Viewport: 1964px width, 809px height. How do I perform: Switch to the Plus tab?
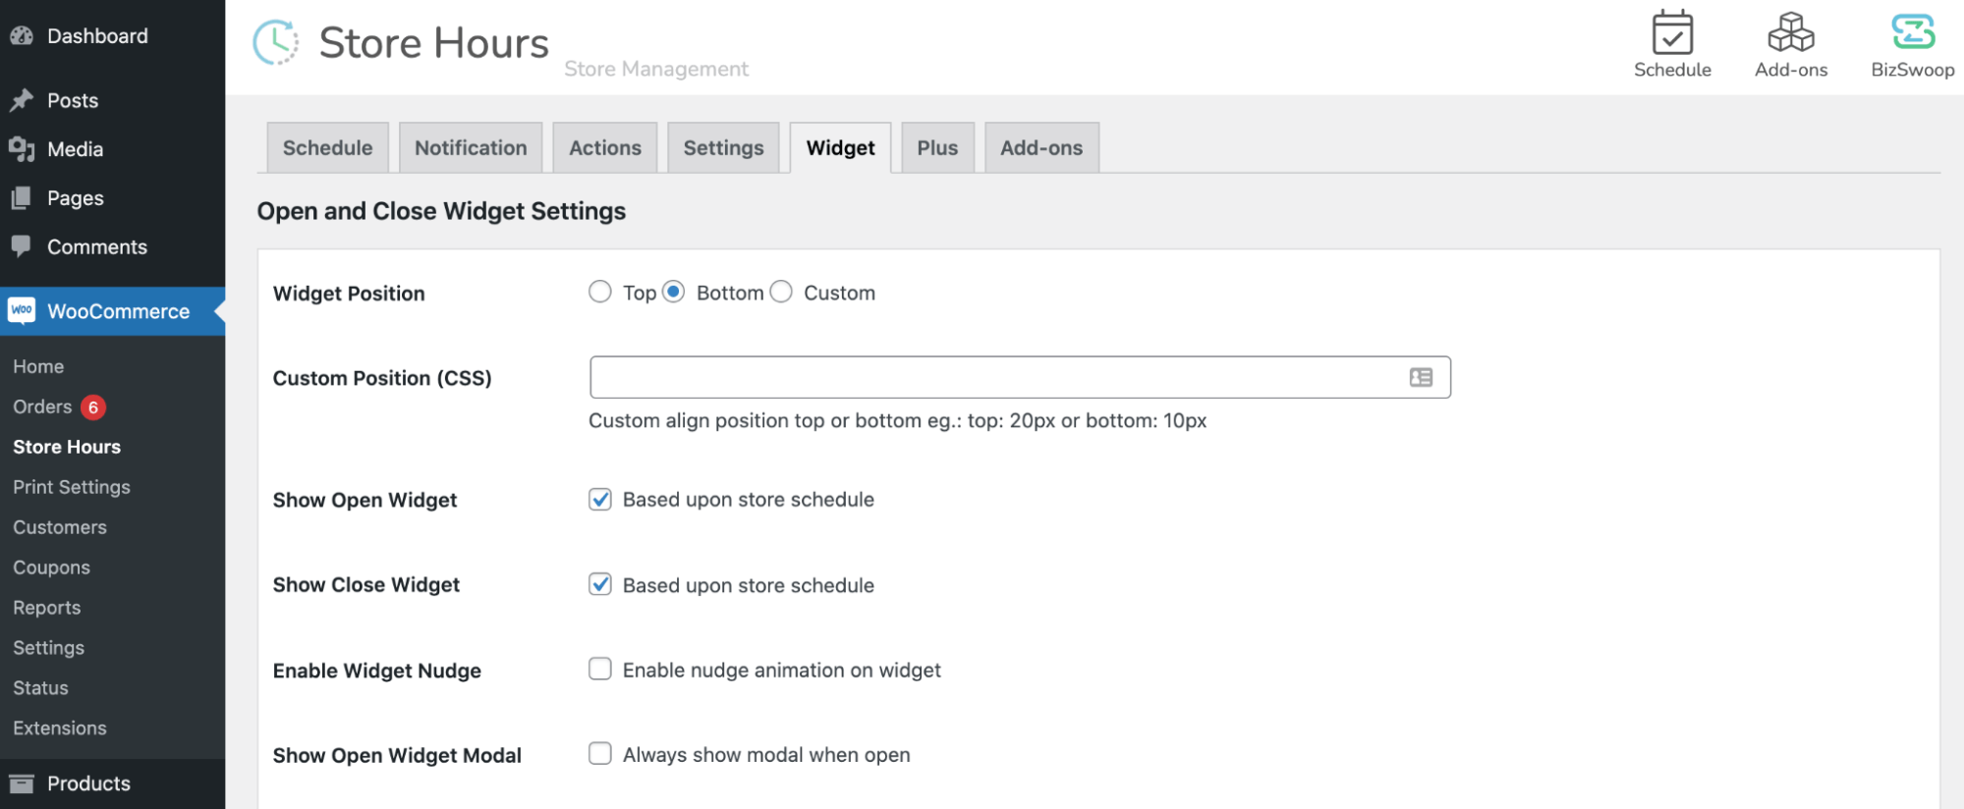(936, 148)
